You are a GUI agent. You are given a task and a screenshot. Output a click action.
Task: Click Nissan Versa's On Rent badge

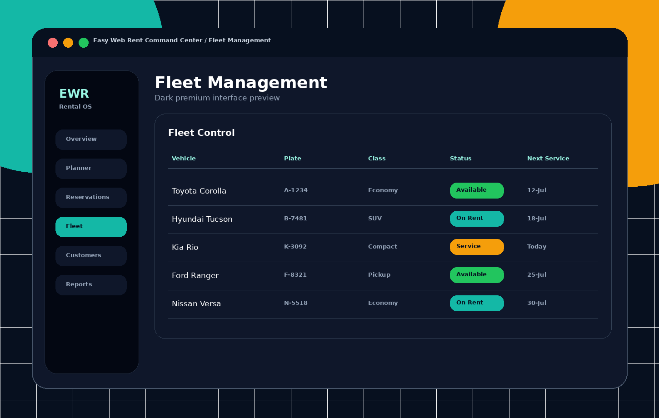(477, 303)
